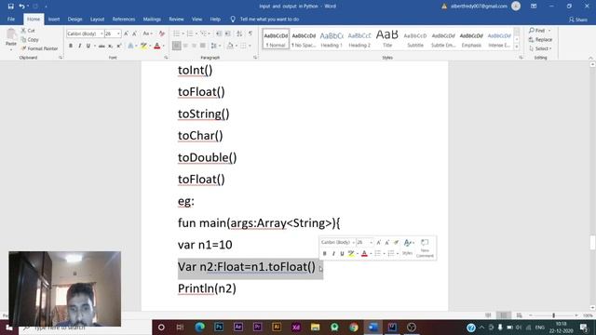
Task: Justify the paragraph text
Action: point(203,46)
